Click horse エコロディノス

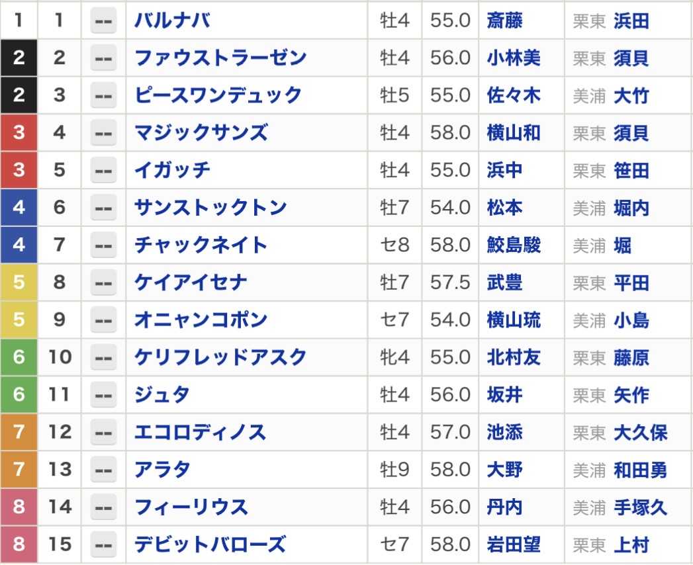click(200, 433)
